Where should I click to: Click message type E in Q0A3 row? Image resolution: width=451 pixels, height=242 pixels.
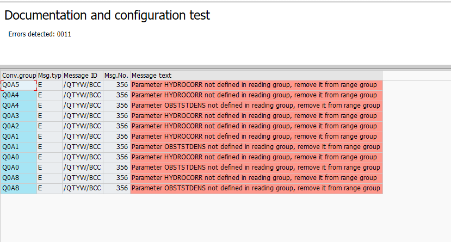click(x=50, y=116)
